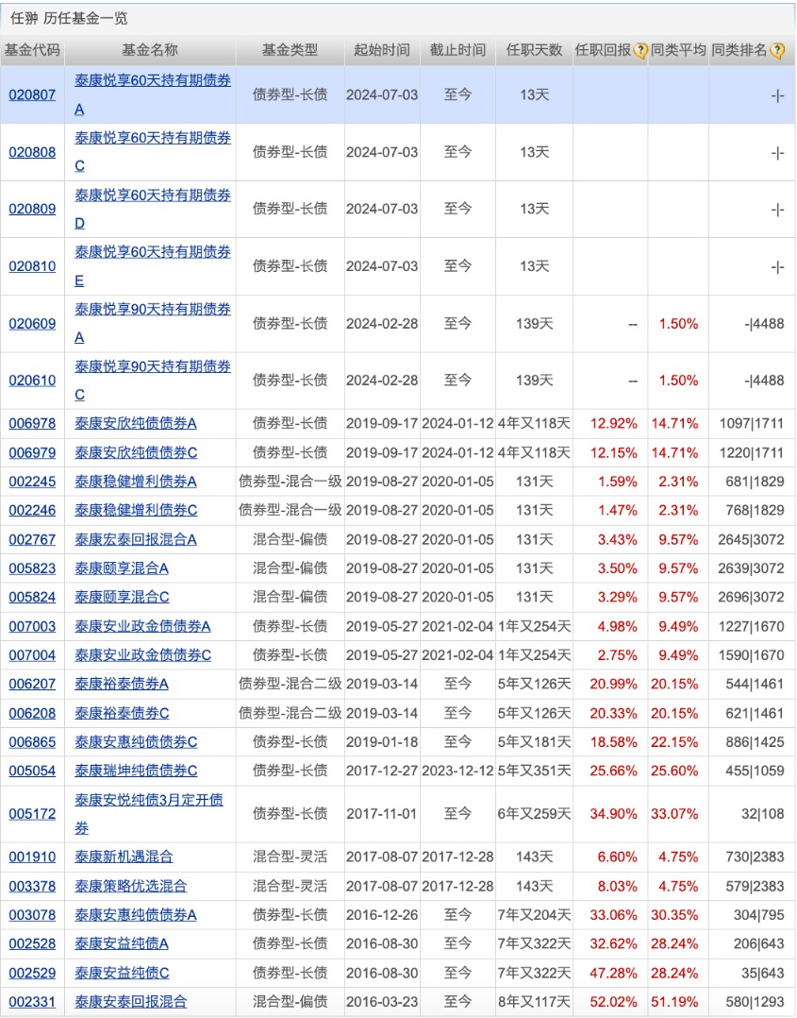Open 泰康策略优选混合 fund page

130,886
